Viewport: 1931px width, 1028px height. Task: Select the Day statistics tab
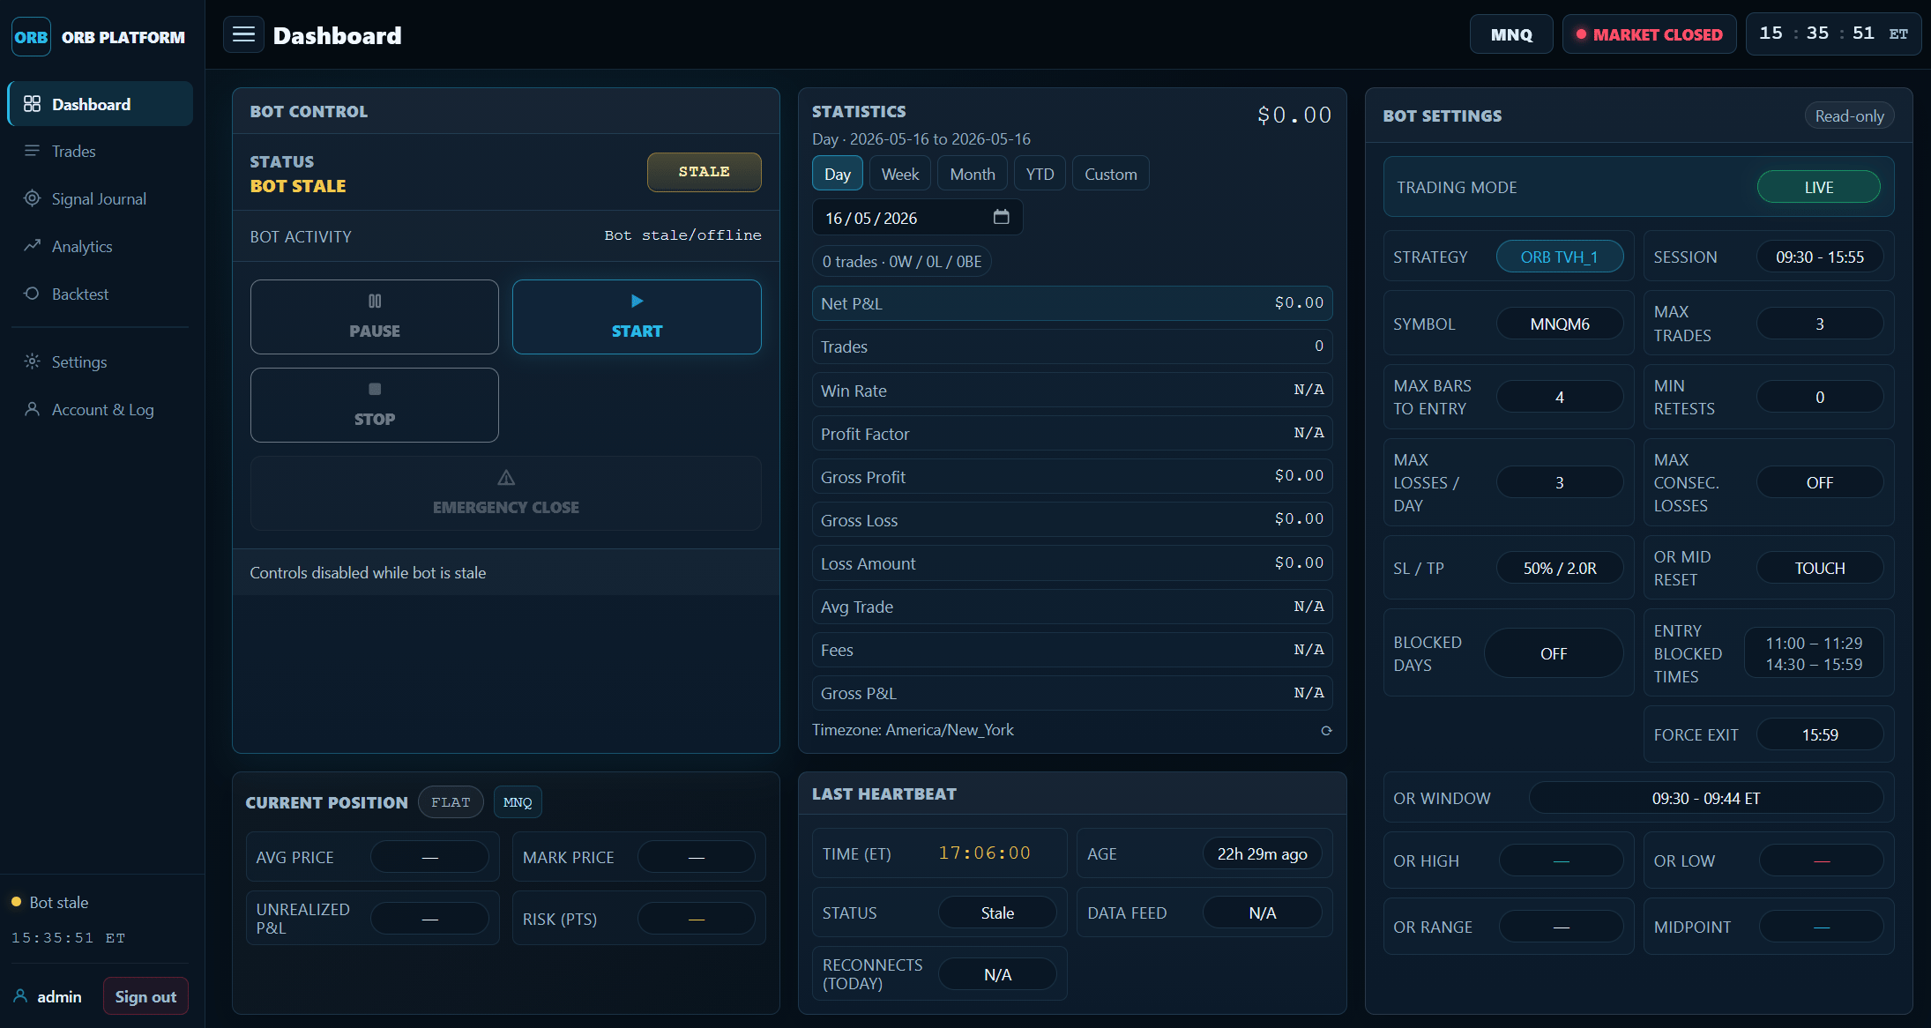pyautogui.click(x=838, y=174)
